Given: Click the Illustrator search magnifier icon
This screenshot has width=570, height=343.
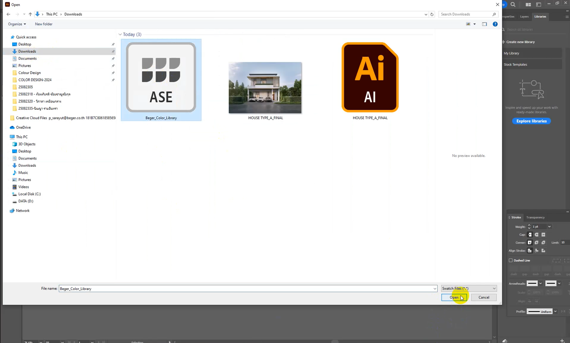Looking at the screenshot, I should (x=513, y=5).
